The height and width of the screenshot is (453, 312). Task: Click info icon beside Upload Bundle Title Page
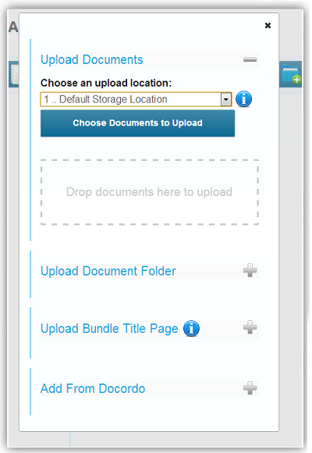pyautogui.click(x=191, y=329)
